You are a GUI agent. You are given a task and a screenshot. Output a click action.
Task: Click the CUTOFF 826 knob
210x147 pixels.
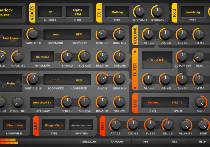pyautogui.click(x=182, y=57)
